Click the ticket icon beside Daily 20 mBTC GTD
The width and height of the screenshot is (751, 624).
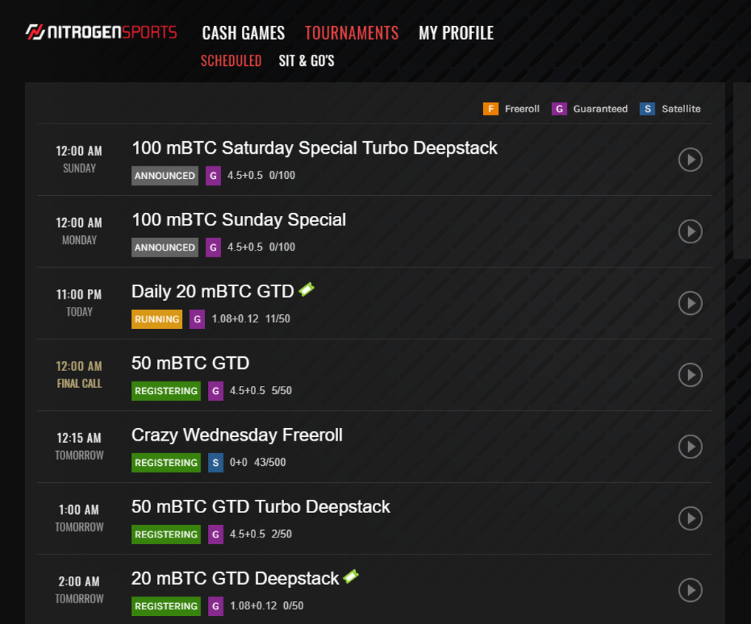306,290
